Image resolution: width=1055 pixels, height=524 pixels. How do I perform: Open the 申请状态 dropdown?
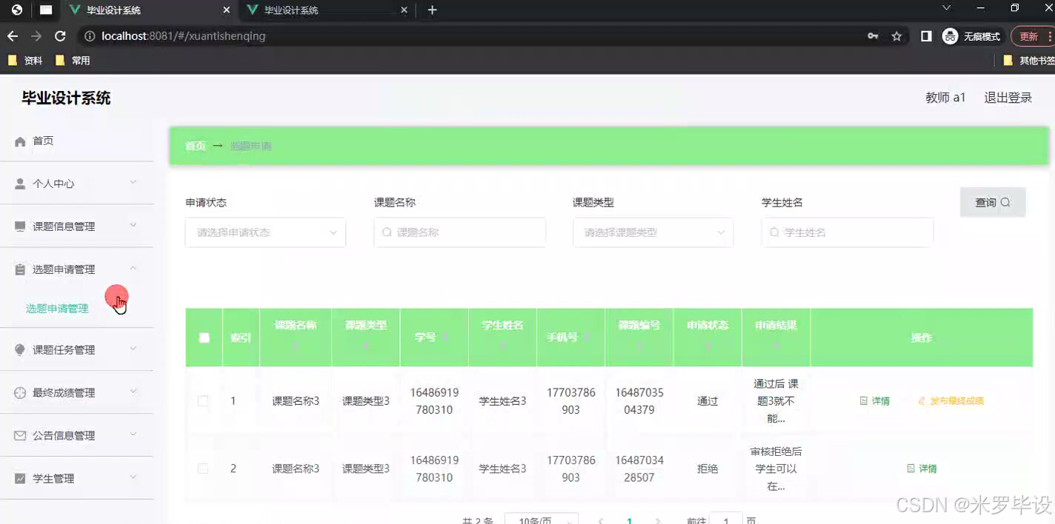[265, 232]
